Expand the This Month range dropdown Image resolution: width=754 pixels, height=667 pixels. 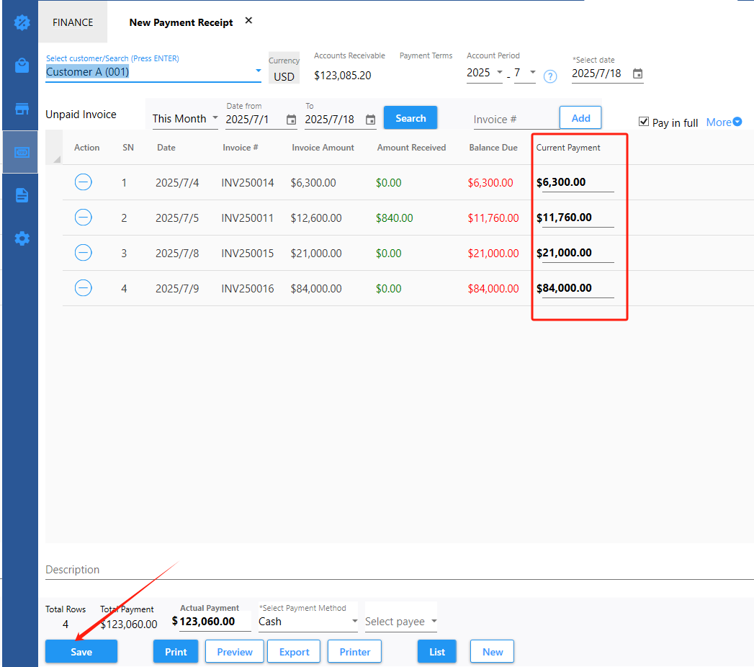tap(185, 119)
